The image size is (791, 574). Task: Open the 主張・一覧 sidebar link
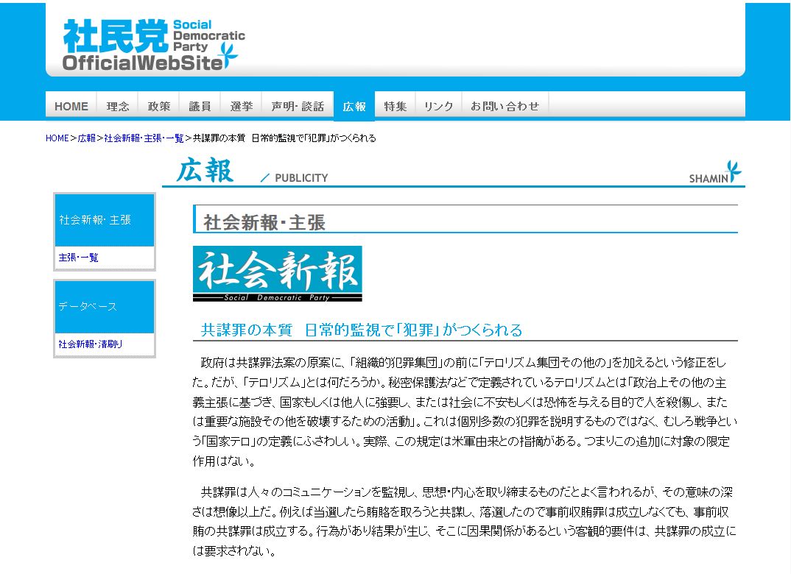(x=79, y=258)
